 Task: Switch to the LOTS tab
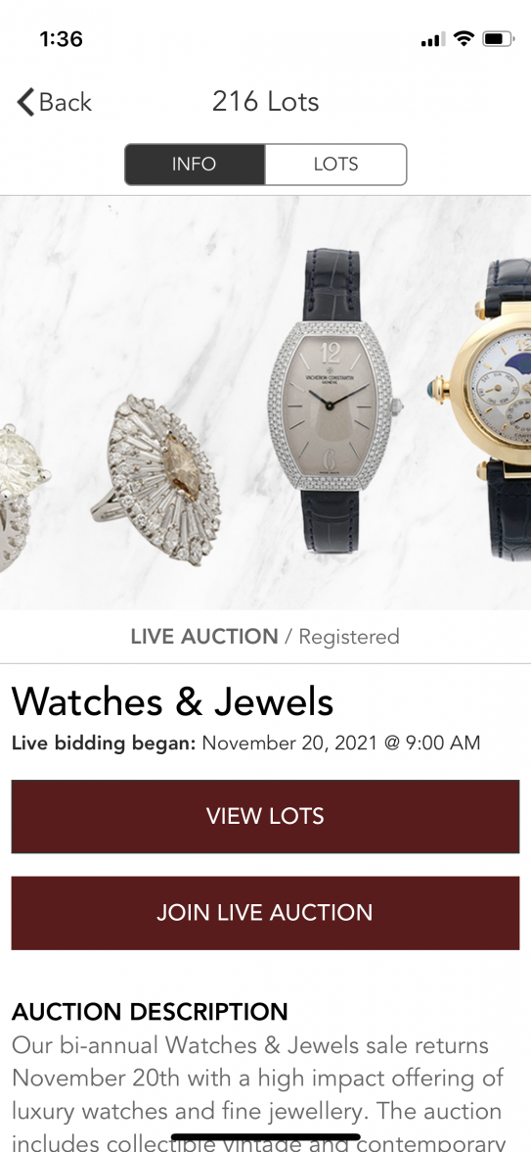[x=336, y=164]
